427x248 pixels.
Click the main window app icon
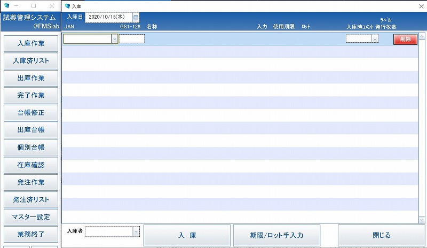(x=6, y=5)
